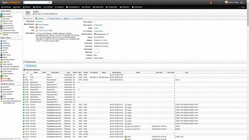This screenshot has height=140, width=249.
Task: Click the Traceroute action icon
Action: [1, 45]
